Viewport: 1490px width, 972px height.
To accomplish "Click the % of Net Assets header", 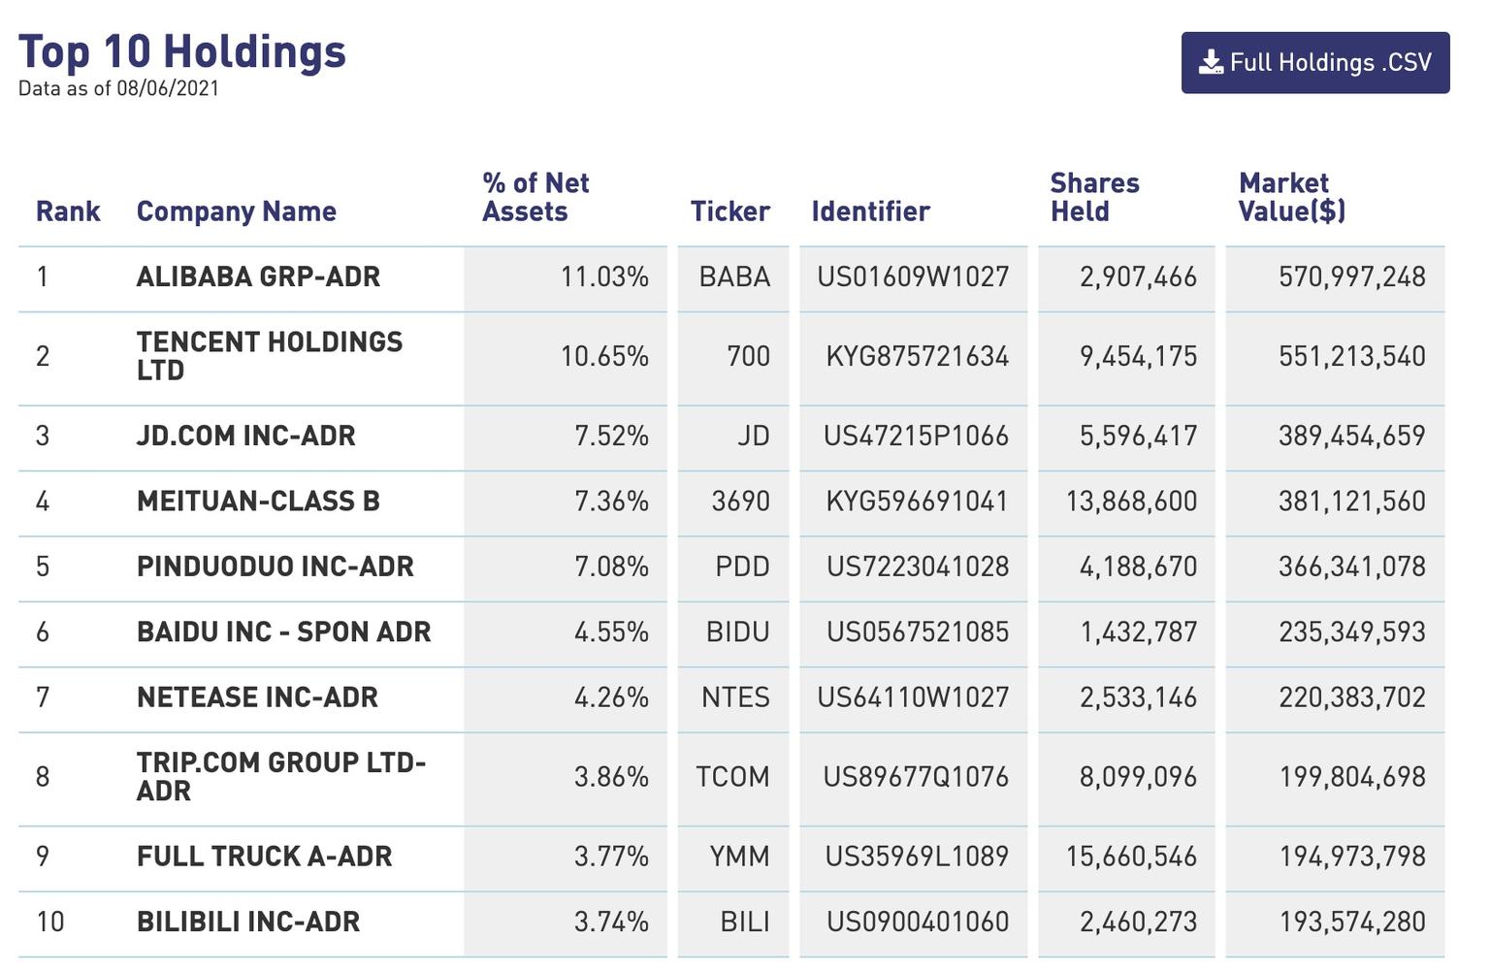I will coord(535,197).
